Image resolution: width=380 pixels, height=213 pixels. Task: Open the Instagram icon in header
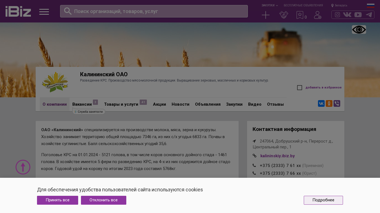pos(337,15)
